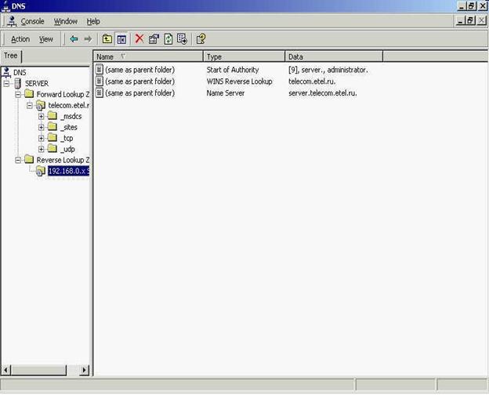This screenshot has width=489, height=395.
Task: Click the Help icon in the toolbar
Action: point(201,38)
